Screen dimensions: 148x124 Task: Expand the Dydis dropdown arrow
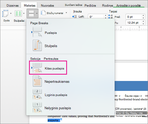(11, 13)
